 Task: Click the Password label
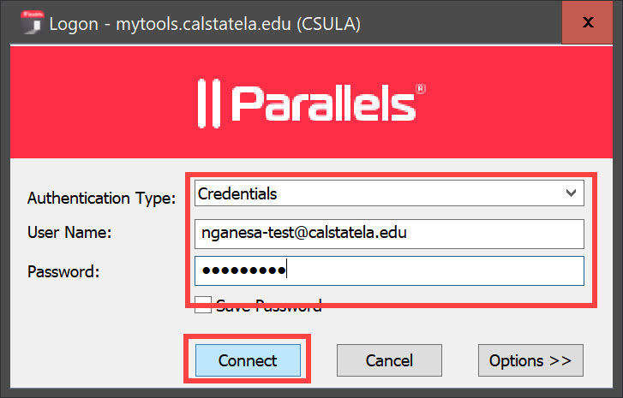(63, 271)
